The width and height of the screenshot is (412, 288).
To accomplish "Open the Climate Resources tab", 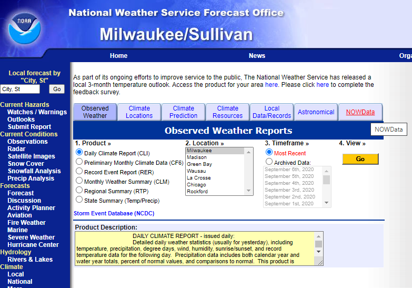I will tap(227, 112).
